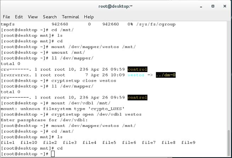The width and height of the screenshot is (232, 158).
Task: Click the umount /mnt/ command
Action: 68,52
